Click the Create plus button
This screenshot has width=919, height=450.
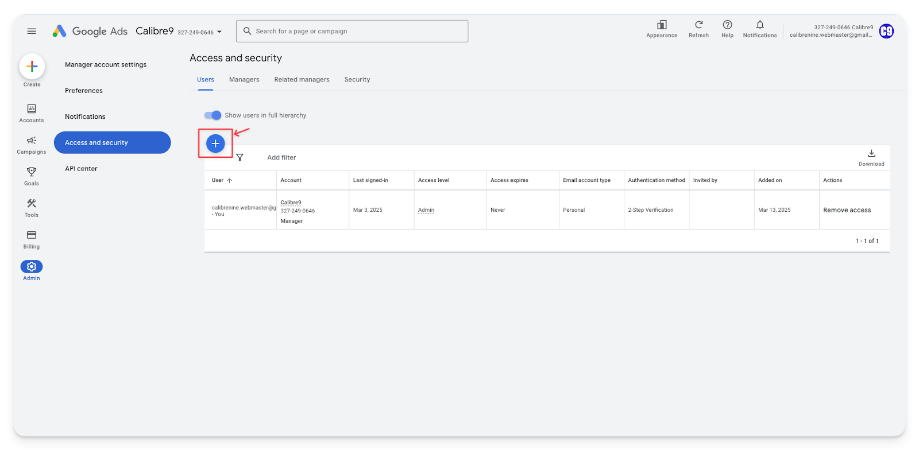(x=32, y=67)
